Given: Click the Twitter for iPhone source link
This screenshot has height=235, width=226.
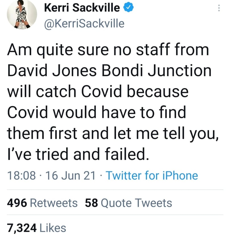Looking at the screenshot, I should (152, 175).
